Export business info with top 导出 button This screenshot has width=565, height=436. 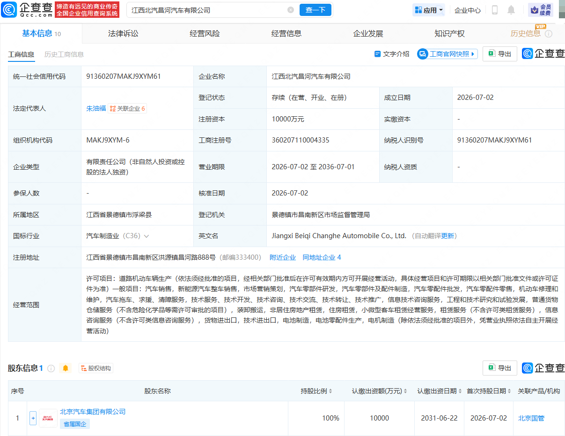[x=499, y=54]
